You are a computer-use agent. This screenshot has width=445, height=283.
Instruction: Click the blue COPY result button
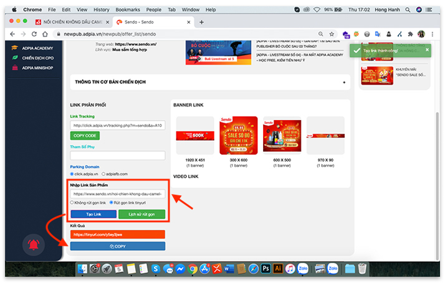click(x=118, y=246)
